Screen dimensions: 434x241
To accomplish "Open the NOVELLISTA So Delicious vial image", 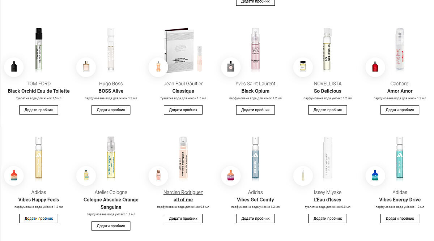I will coord(327,50).
